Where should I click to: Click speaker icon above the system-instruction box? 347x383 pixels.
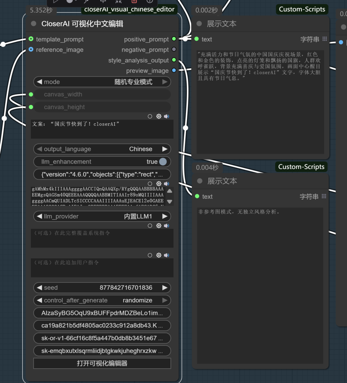166,225
